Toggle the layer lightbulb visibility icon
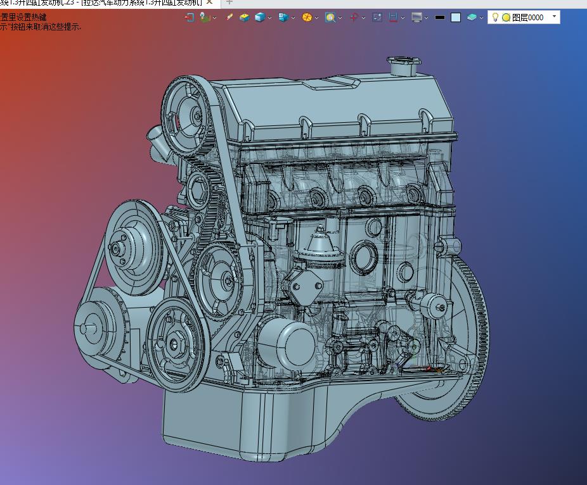The height and width of the screenshot is (485, 587). (x=495, y=18)
